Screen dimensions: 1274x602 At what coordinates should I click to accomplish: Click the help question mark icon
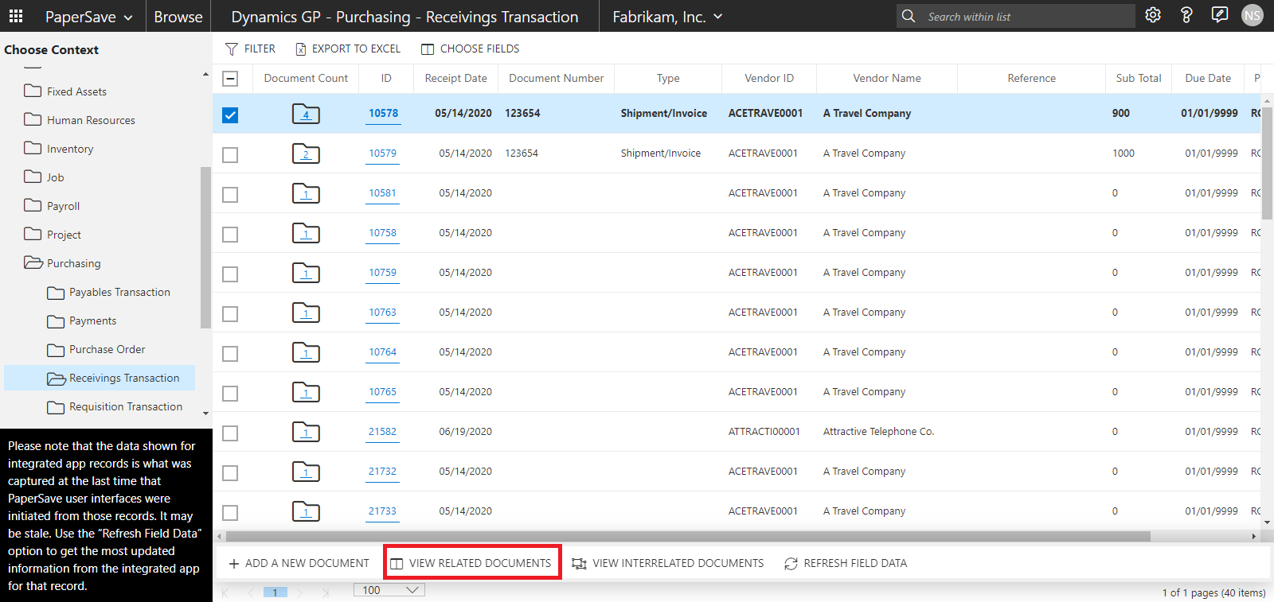click(x=1186, y=15)
